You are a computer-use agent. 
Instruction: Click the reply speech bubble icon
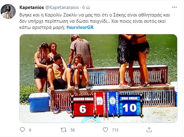click(x=22, y=130)
